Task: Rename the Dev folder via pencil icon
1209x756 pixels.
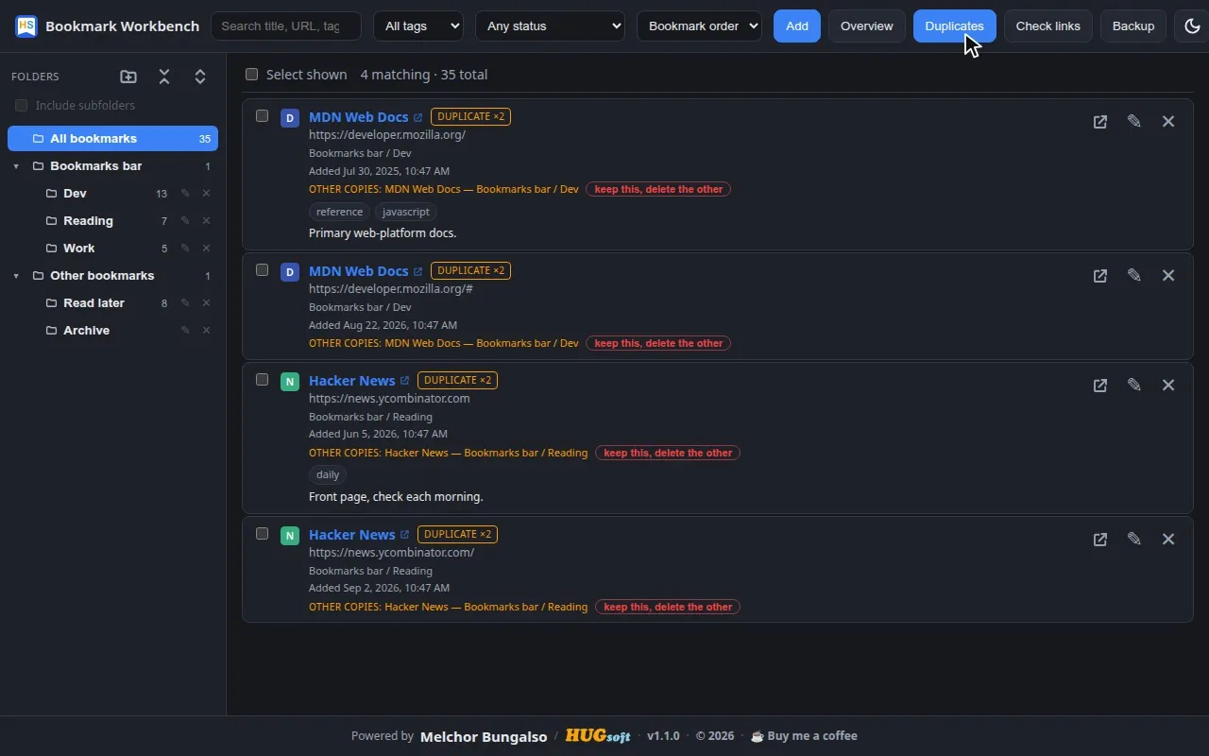Action: pyautogui.click(x=185, y=194)
